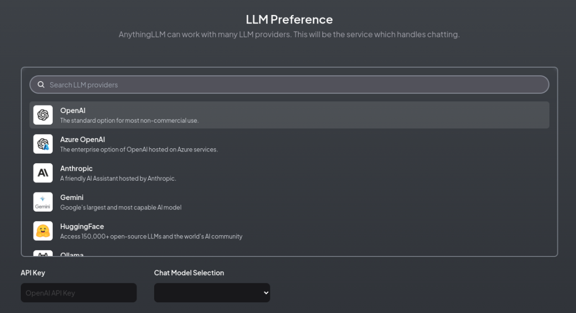Select the Ollama provider label

[72, 254]
